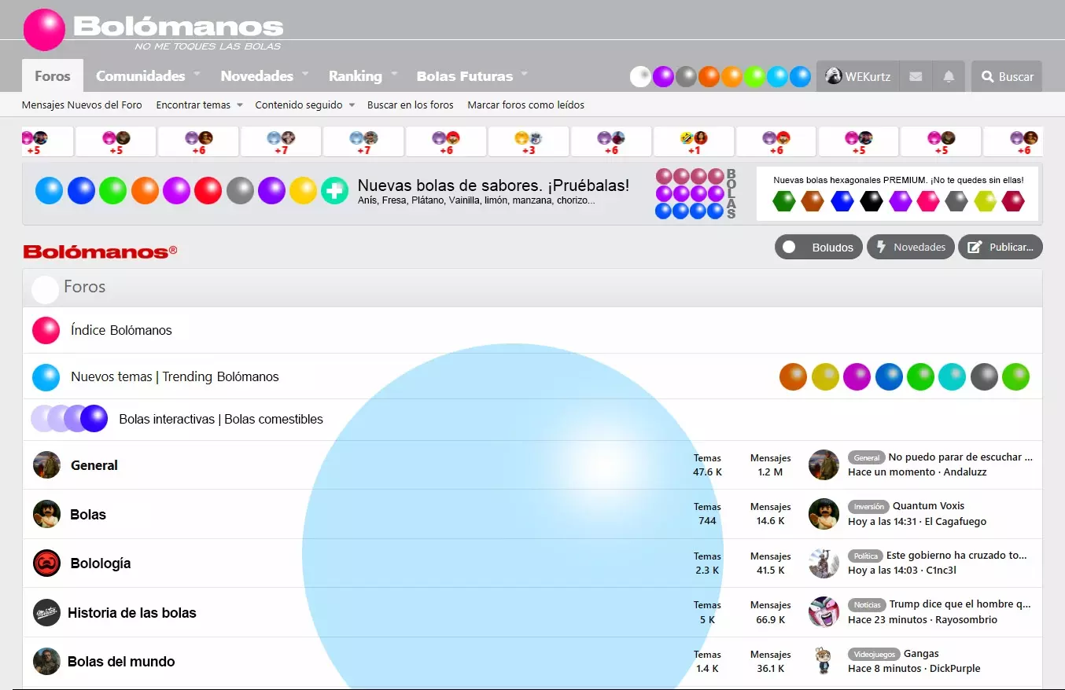Viewport: 1065px width, 690px height.
Task: Click Buscar en los foros
Action: click(411, 105)
